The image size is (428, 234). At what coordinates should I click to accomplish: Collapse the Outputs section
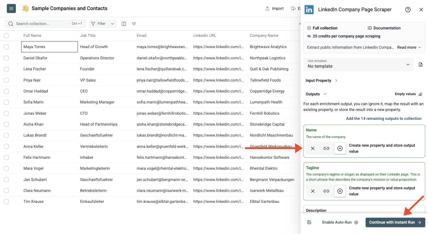point(316,94)
